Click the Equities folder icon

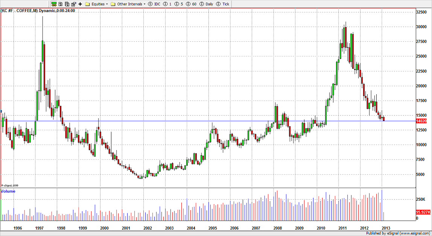[x=87, y=4]
